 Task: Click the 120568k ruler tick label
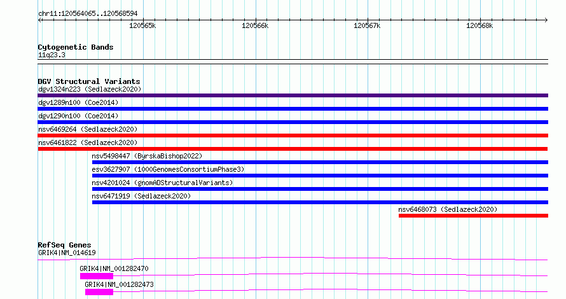pyautogui.click(x=480, y=25)
